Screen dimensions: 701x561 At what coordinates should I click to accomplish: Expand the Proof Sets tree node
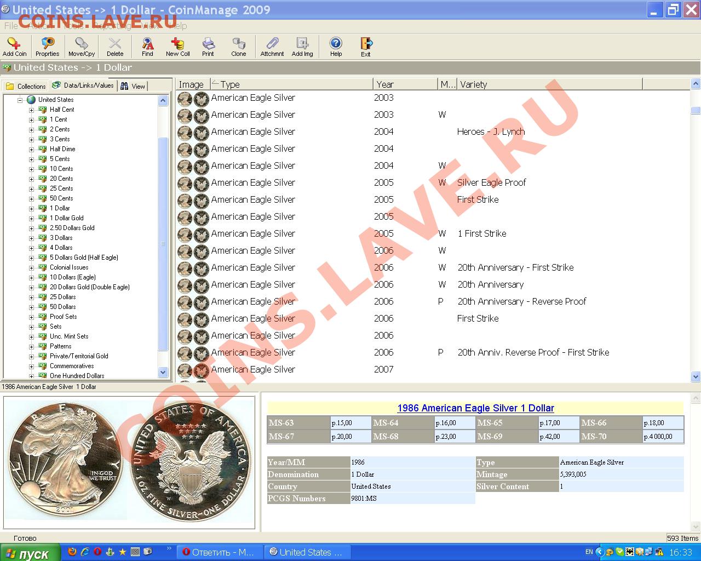pos(31,317)
